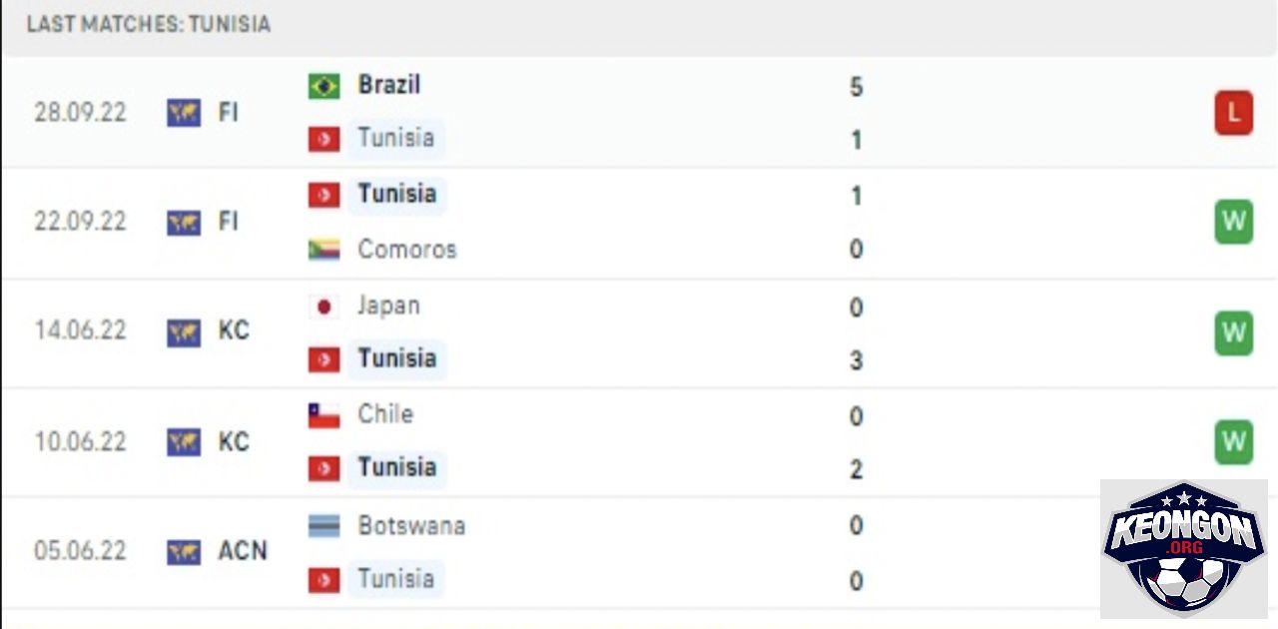This screenshot has width=1278, height=629.
Task: Click the W badge for Comoros match
Action: coord(1233,222)
